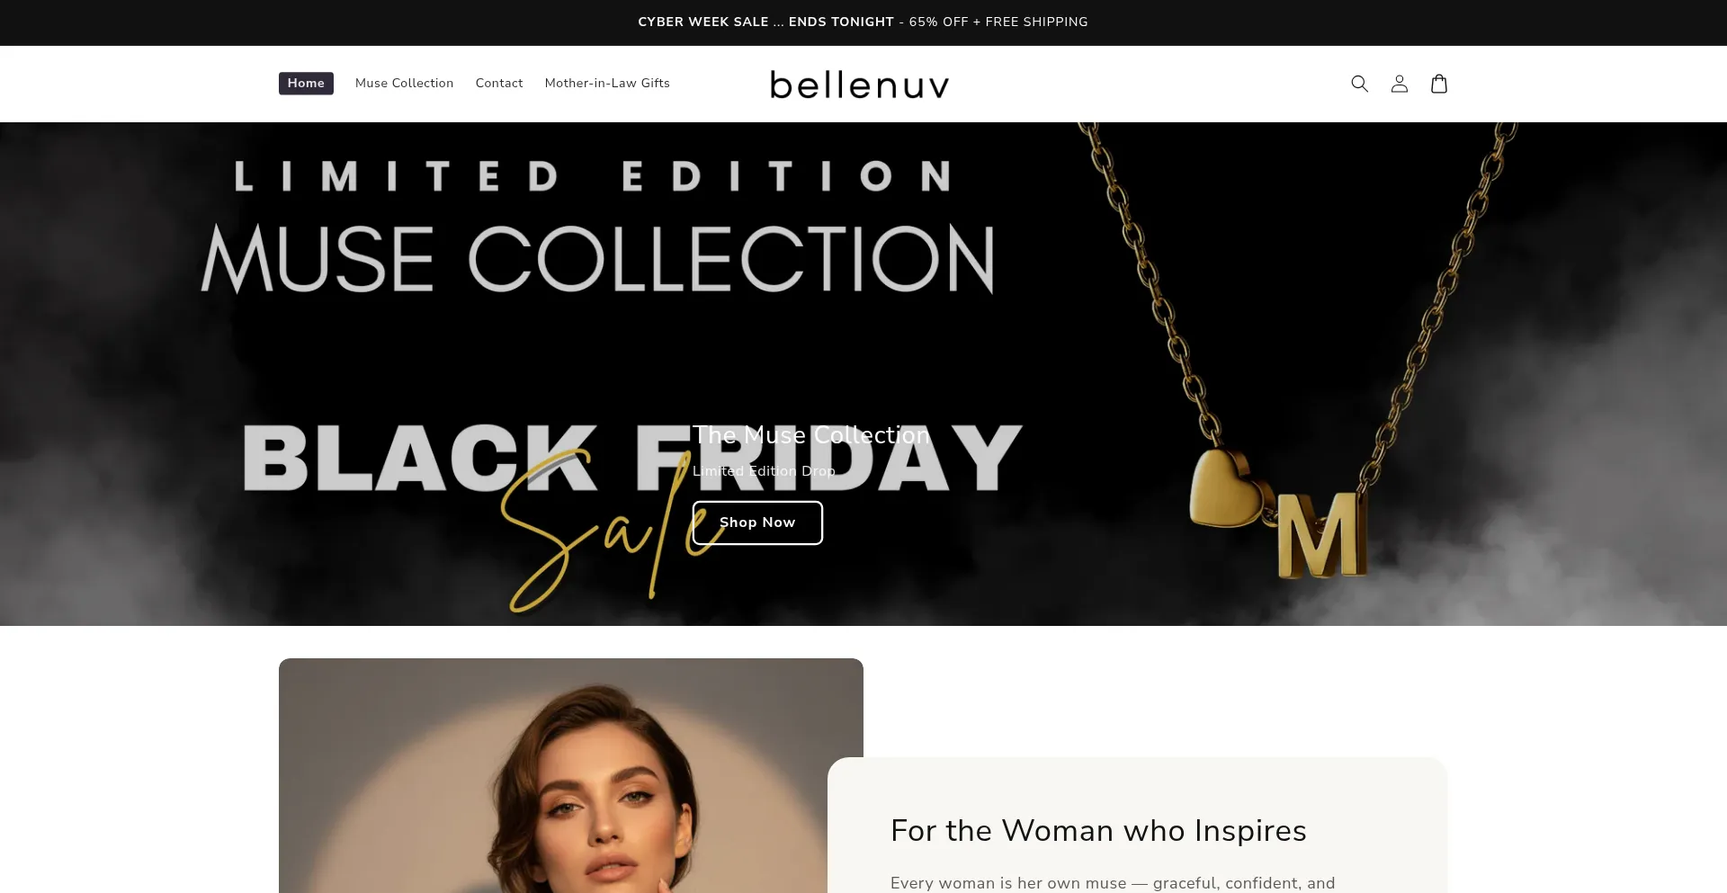This screenshot has height=893, width=1727.
Task: View cart contents via the bag icon
Action: 1438,83
